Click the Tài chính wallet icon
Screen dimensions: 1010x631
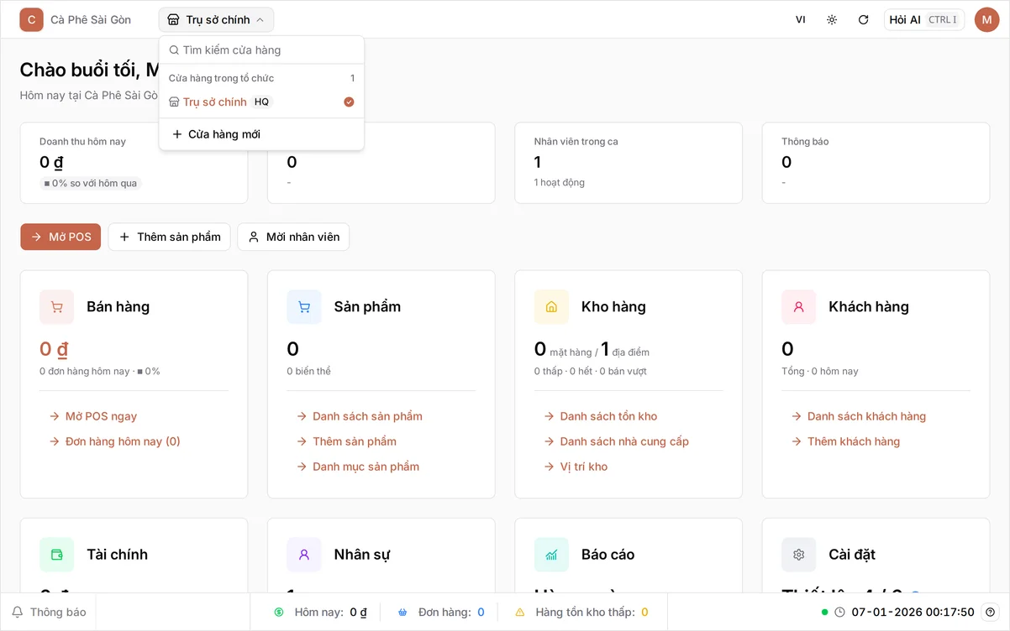pos(57,555)
